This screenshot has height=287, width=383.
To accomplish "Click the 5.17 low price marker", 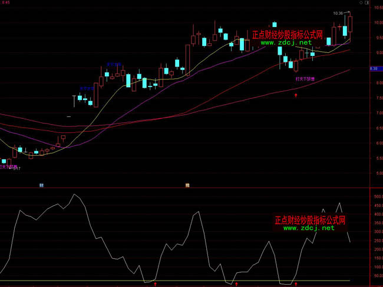I will pyautogui.click(x=17, y=168).
